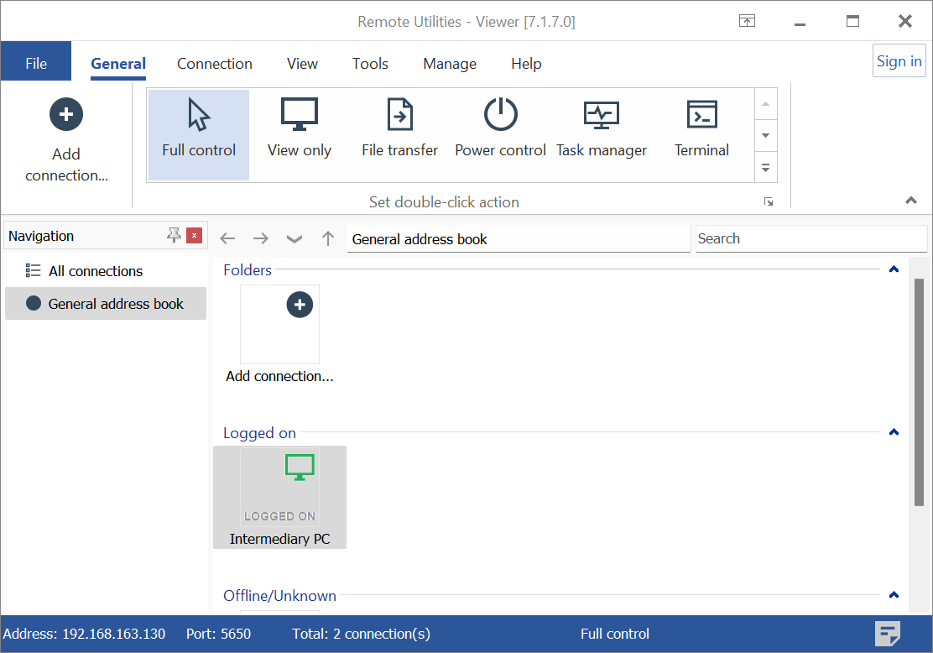
Task: Pin the Navigation panel
Action: (174, 236)
